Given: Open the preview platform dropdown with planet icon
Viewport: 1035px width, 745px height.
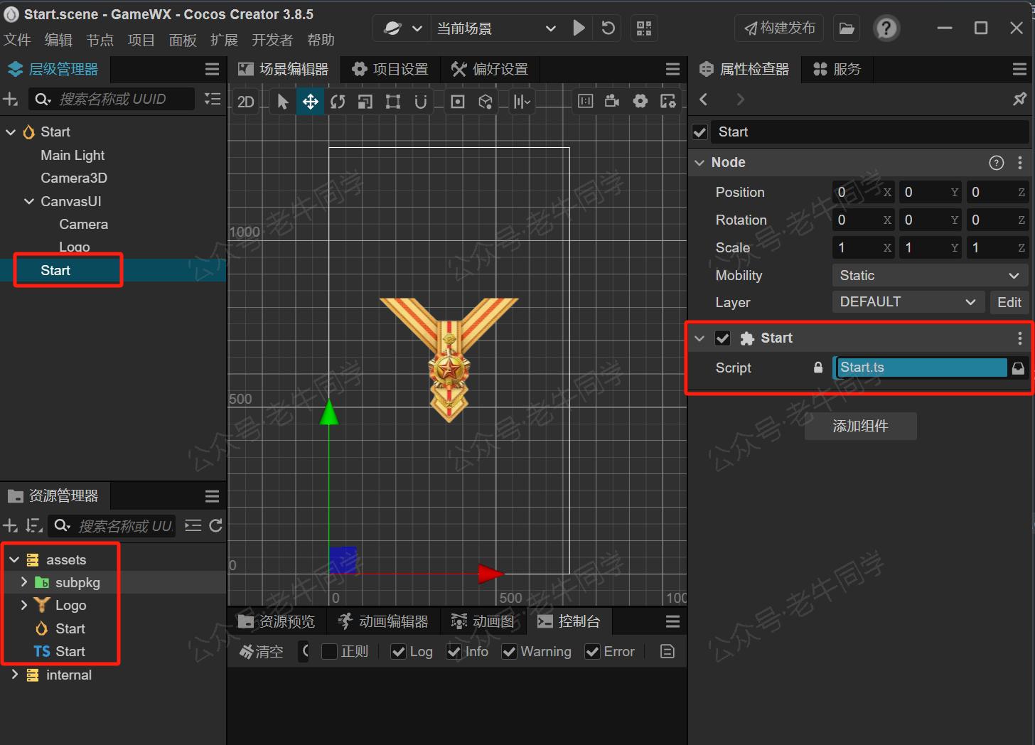Looking at the screenshot, I should click(x=402, y=28).
